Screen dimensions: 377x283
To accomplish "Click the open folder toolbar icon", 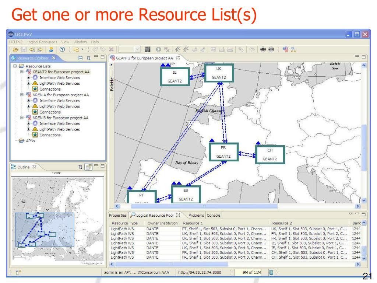I will point(15,50).
